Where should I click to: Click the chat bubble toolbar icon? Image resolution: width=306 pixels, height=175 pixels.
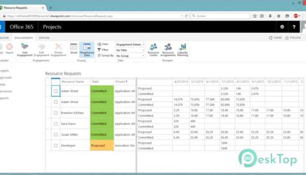tap(287, 16)
